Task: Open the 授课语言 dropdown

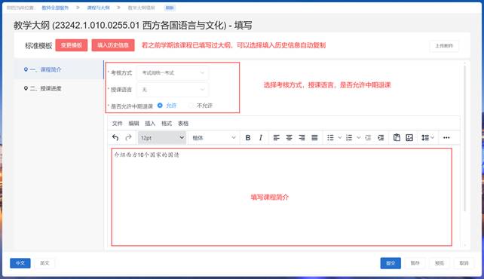Action: click(172, 90)
